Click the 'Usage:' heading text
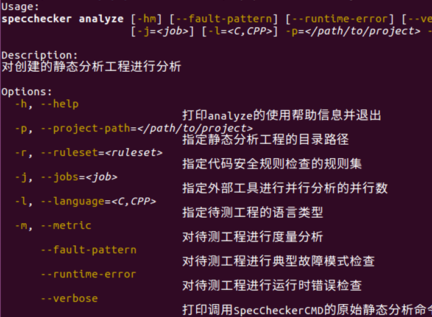The image size is (432, 317). (21, 7)
